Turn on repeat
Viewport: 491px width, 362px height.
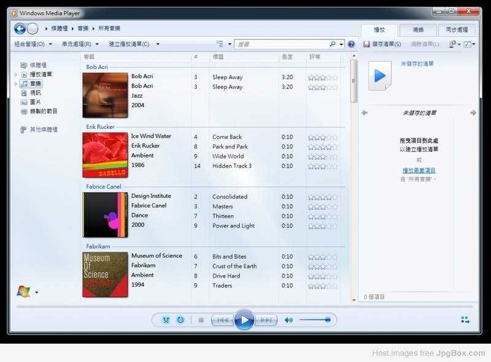point(180,320)
